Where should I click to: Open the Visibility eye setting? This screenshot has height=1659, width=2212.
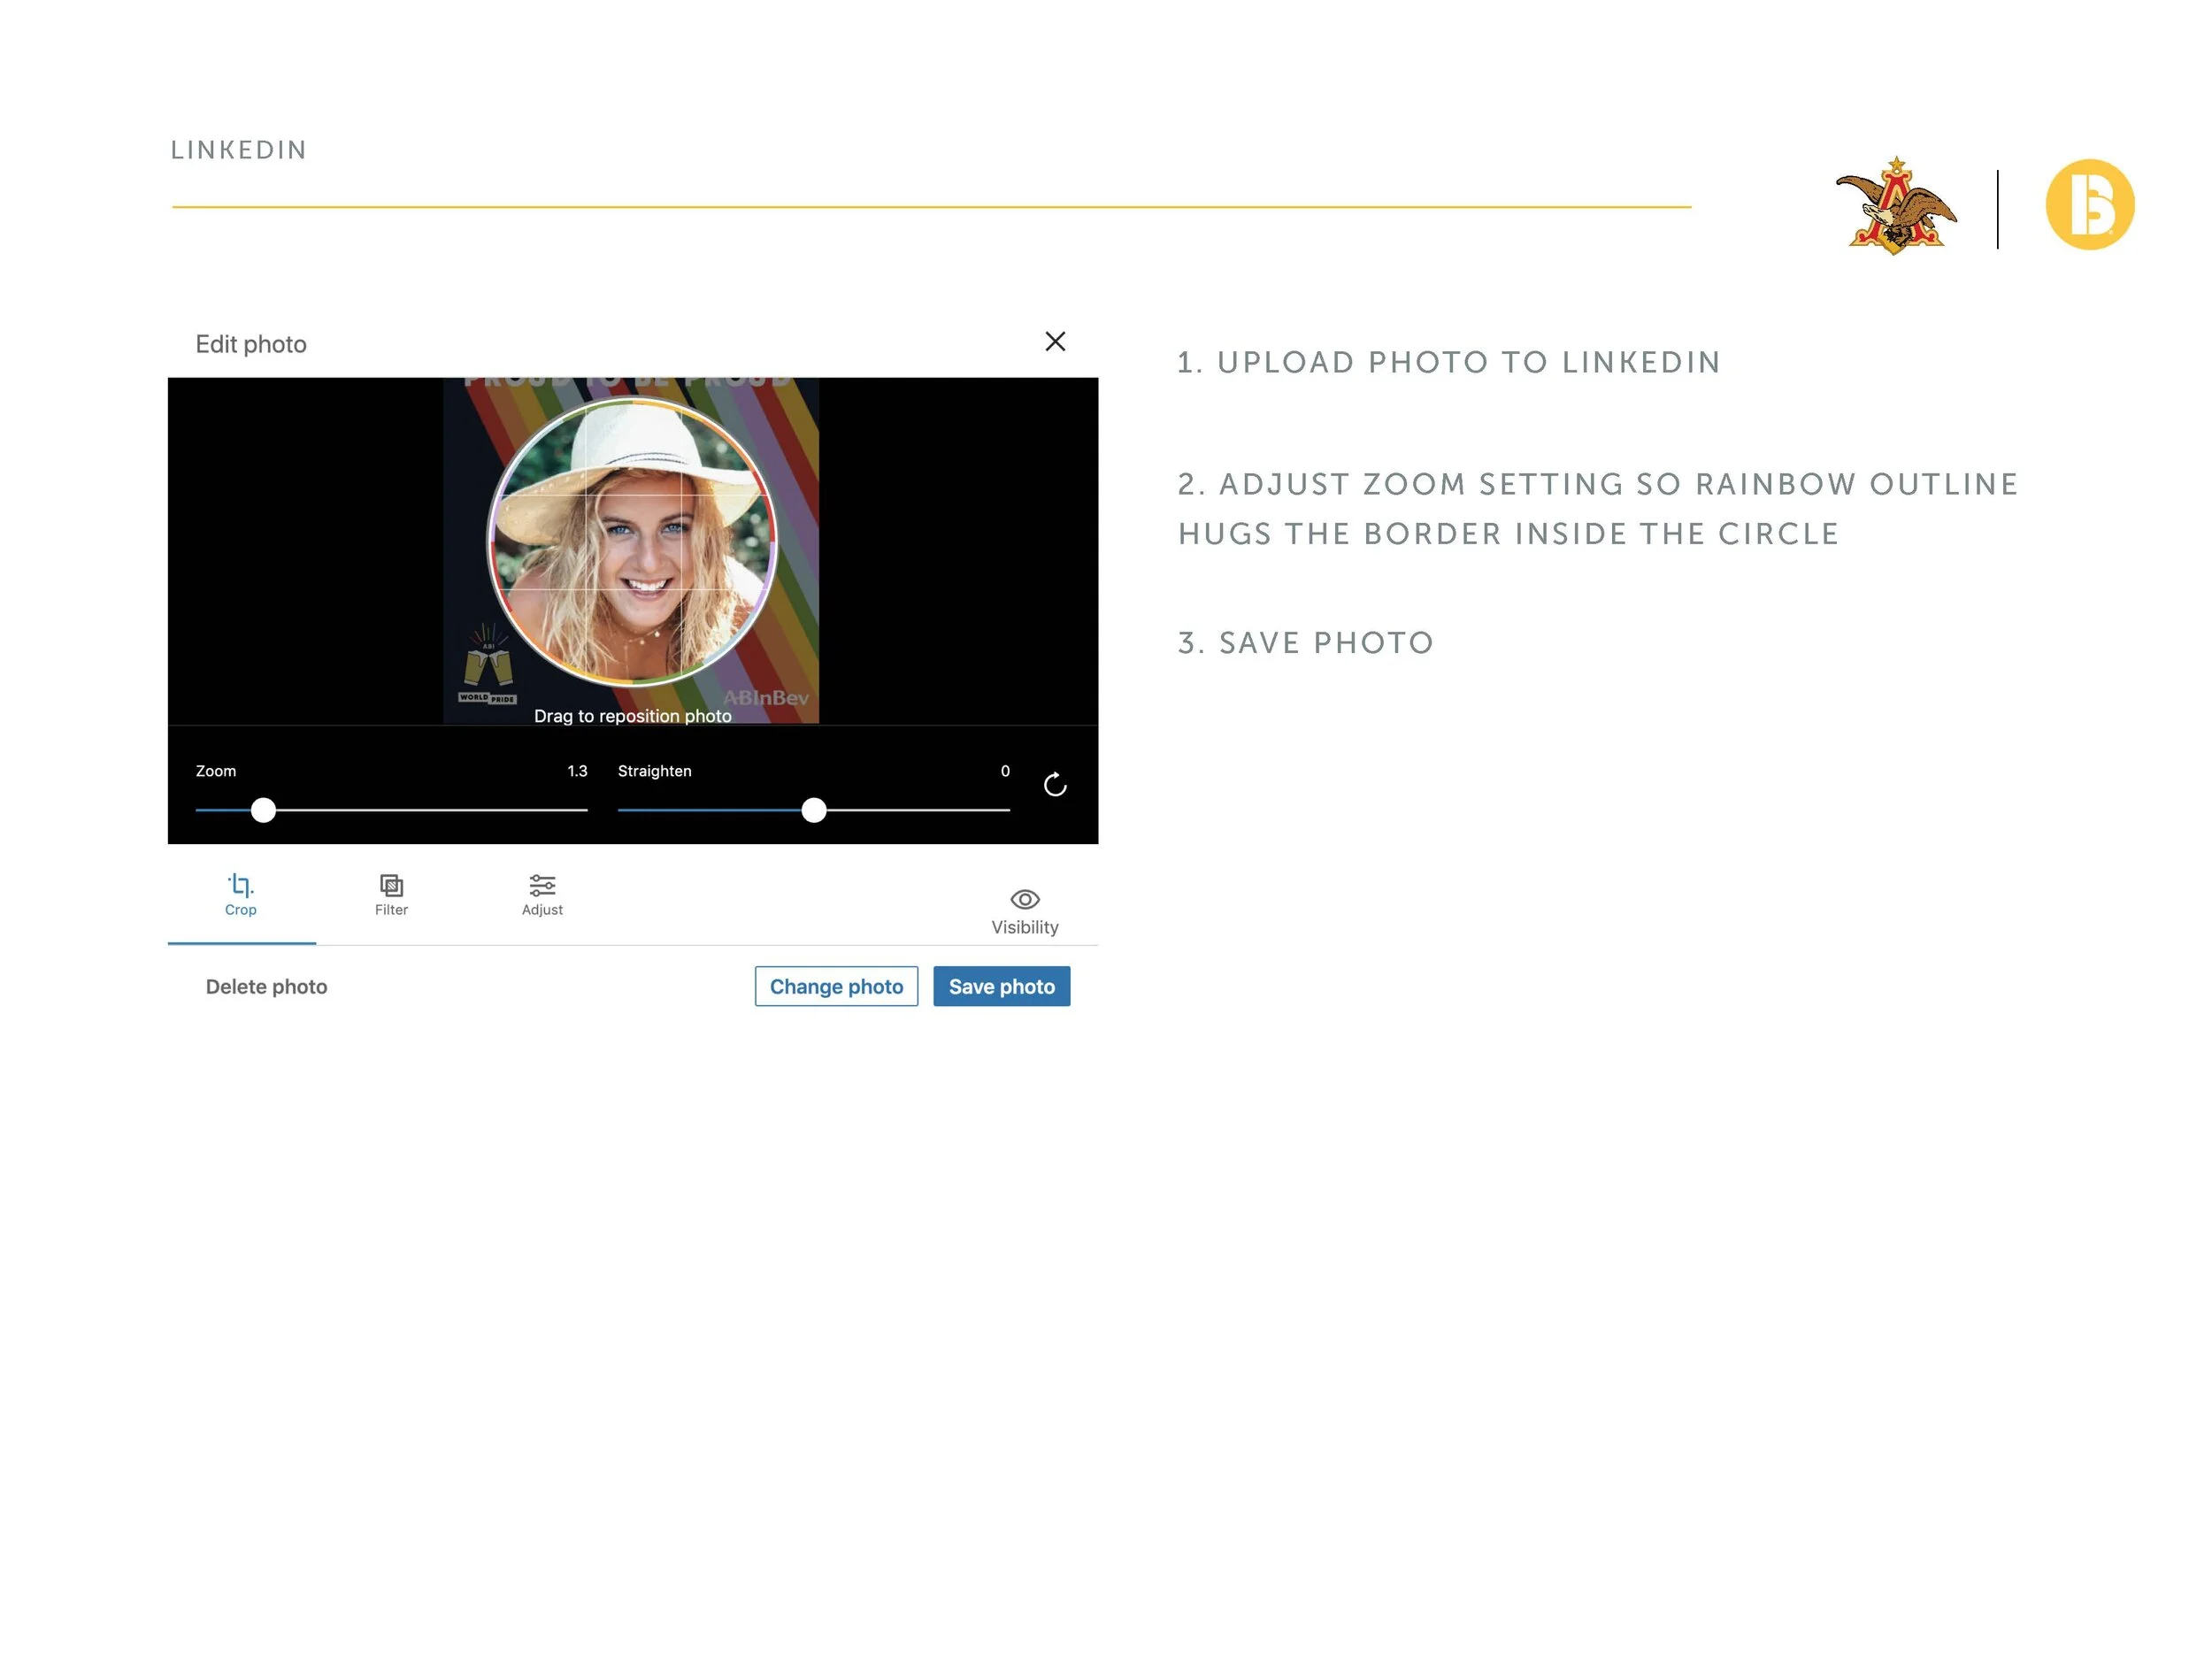1025,899
